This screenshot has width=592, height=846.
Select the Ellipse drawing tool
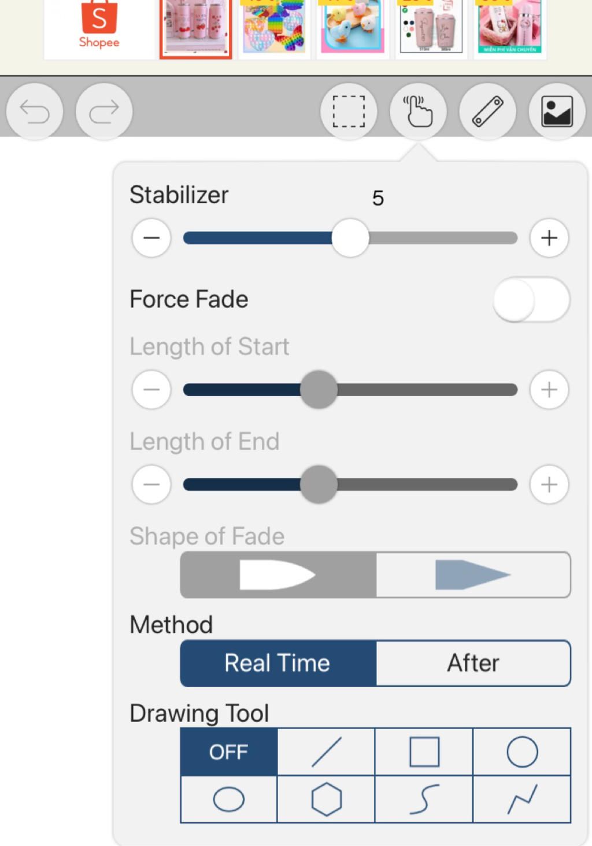tap(229, 800)
